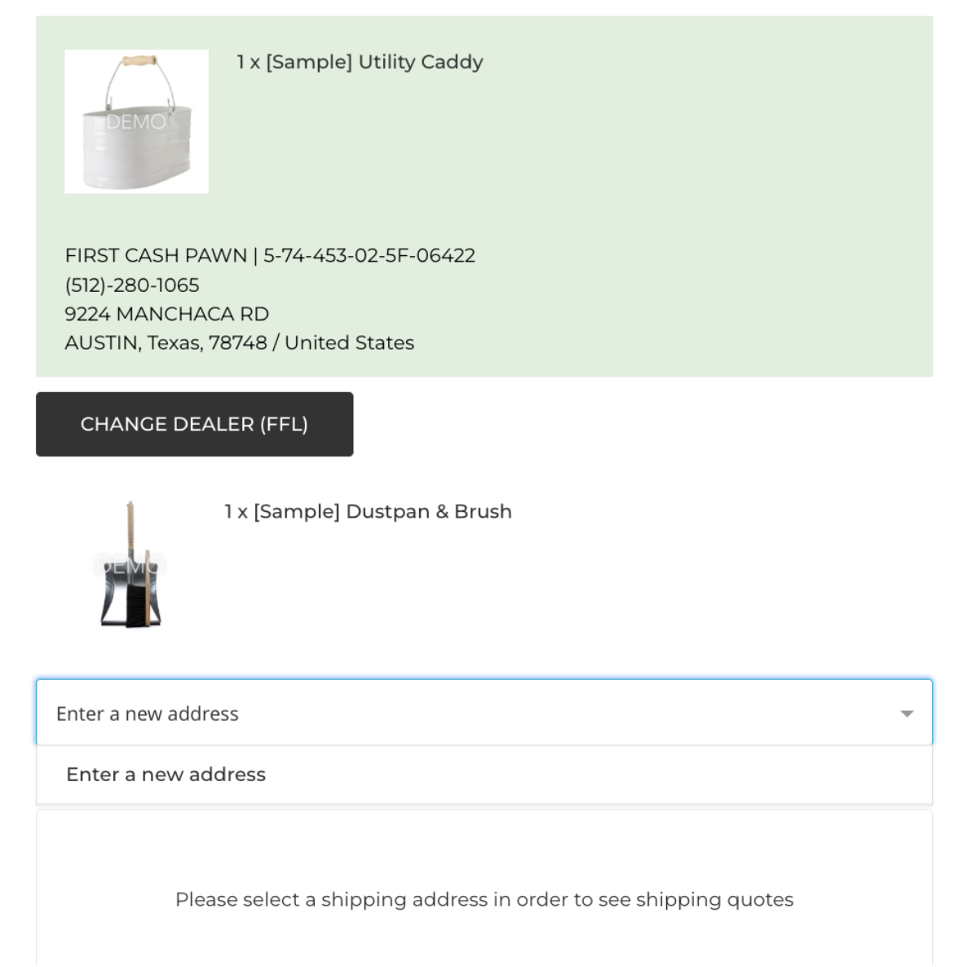Image resolution: width=954 pixels, height=967 pixels.
Task: Choose 'Enter a new address' list option
Action: pos(166,775)
